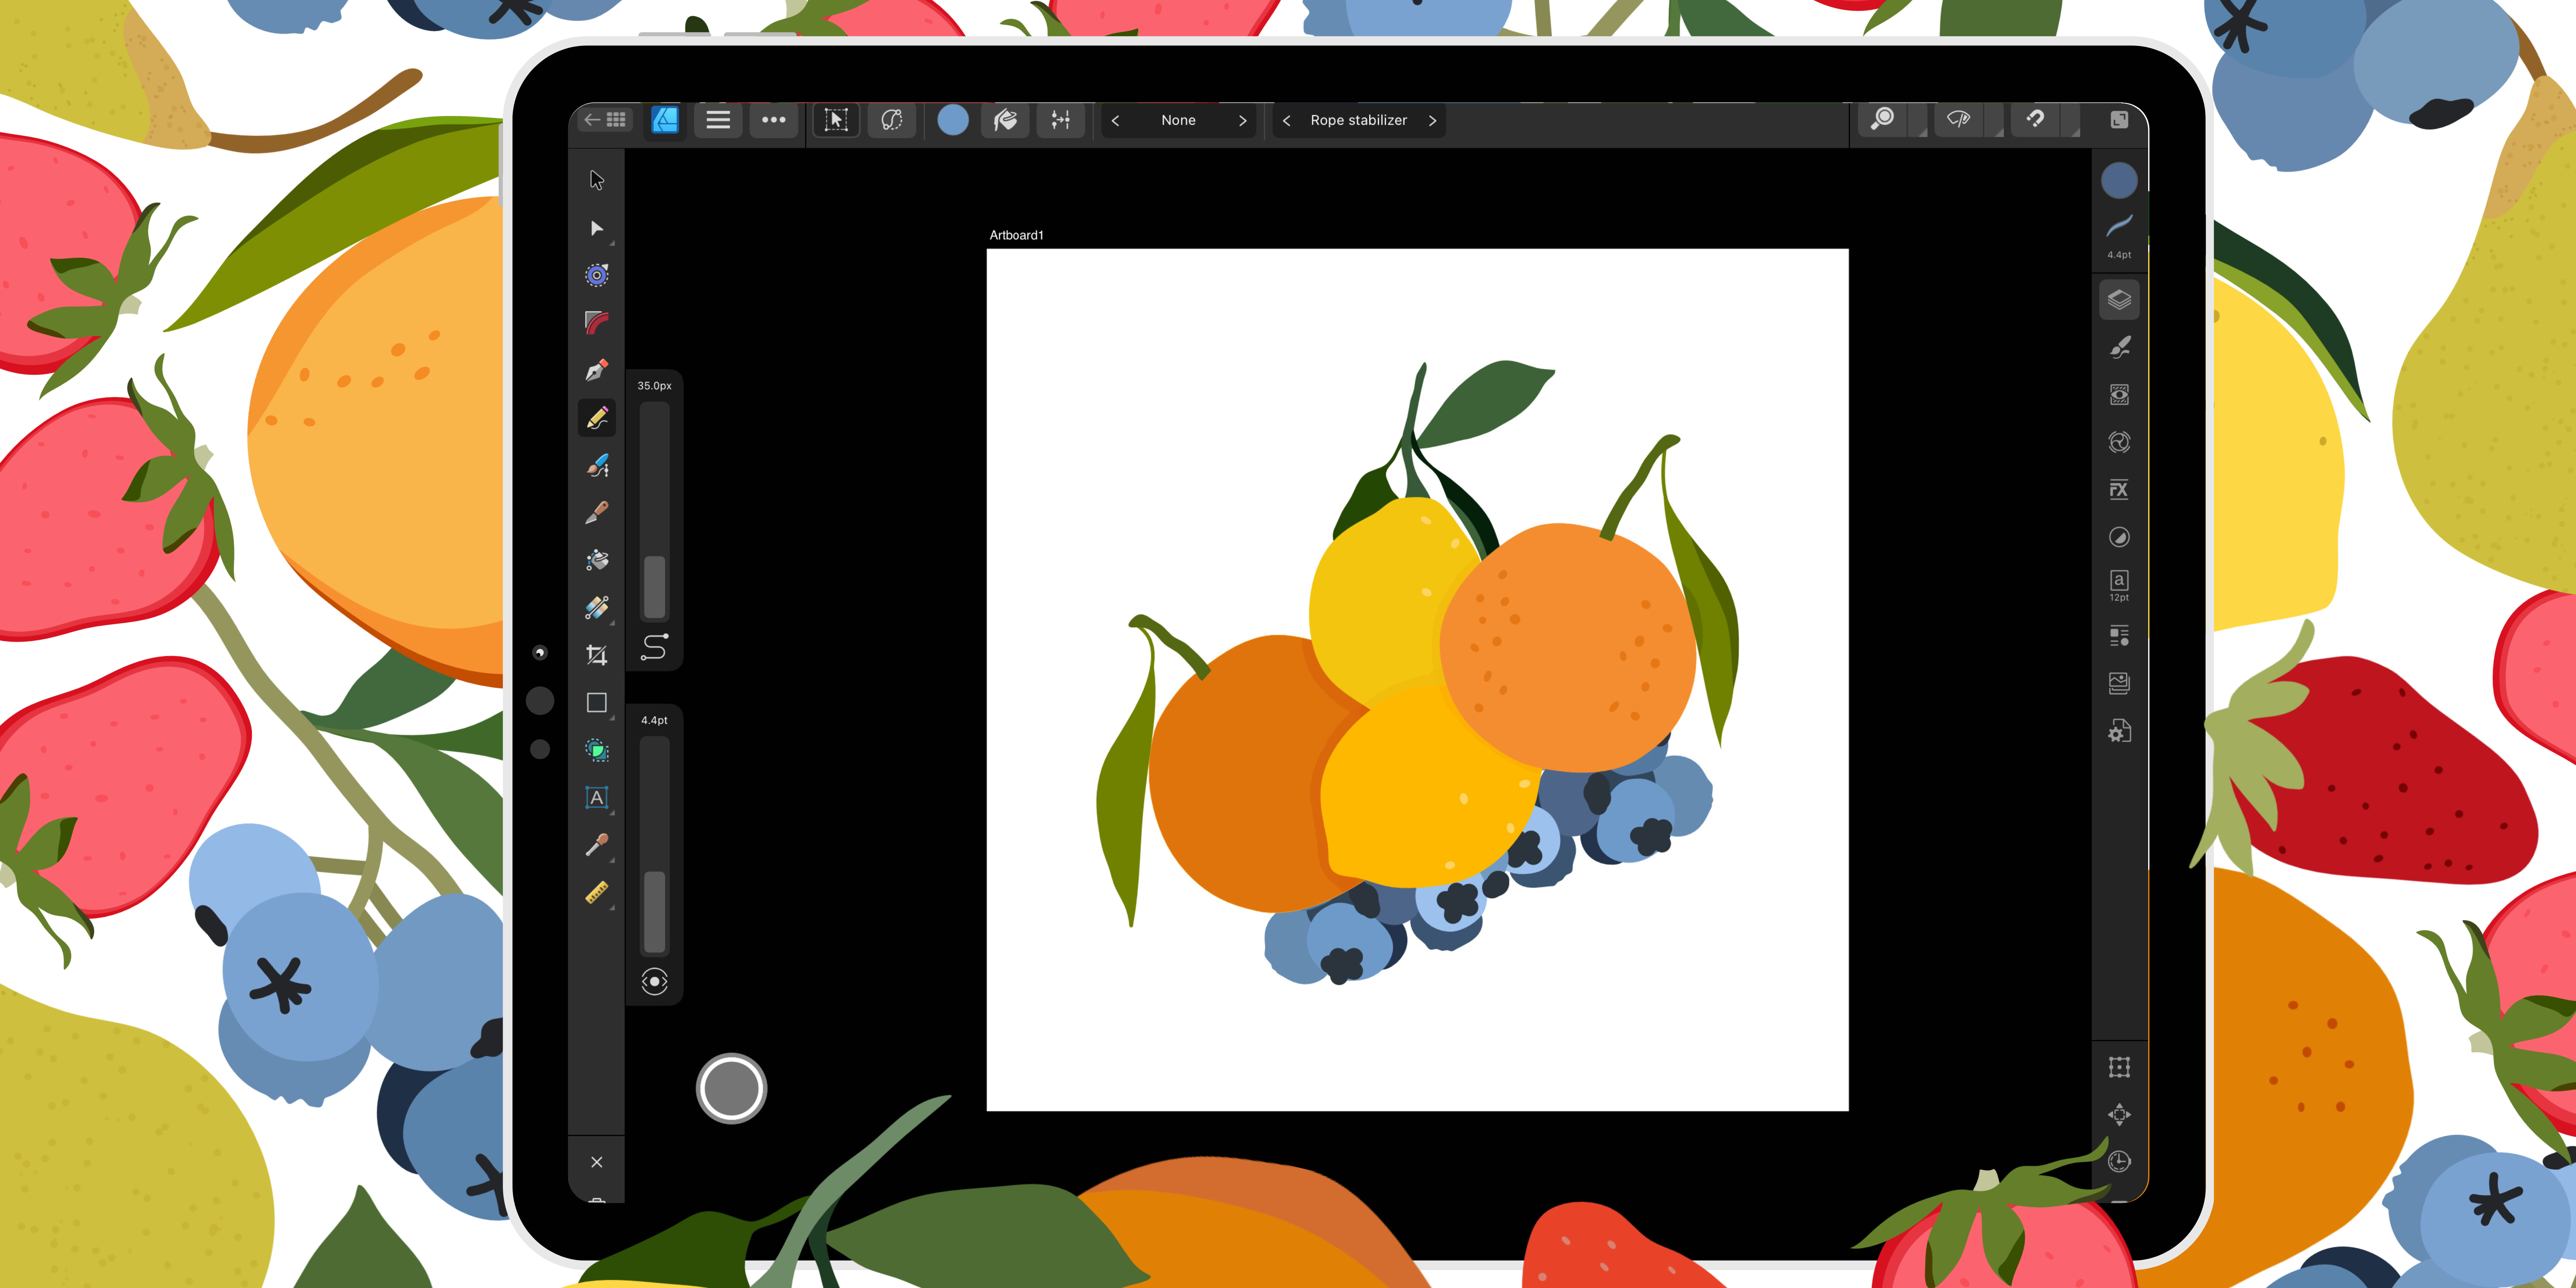The height and width of the screenshot is (1288, 2576).
Task: Open the History clock studio
Action: click(2119, 1161)
